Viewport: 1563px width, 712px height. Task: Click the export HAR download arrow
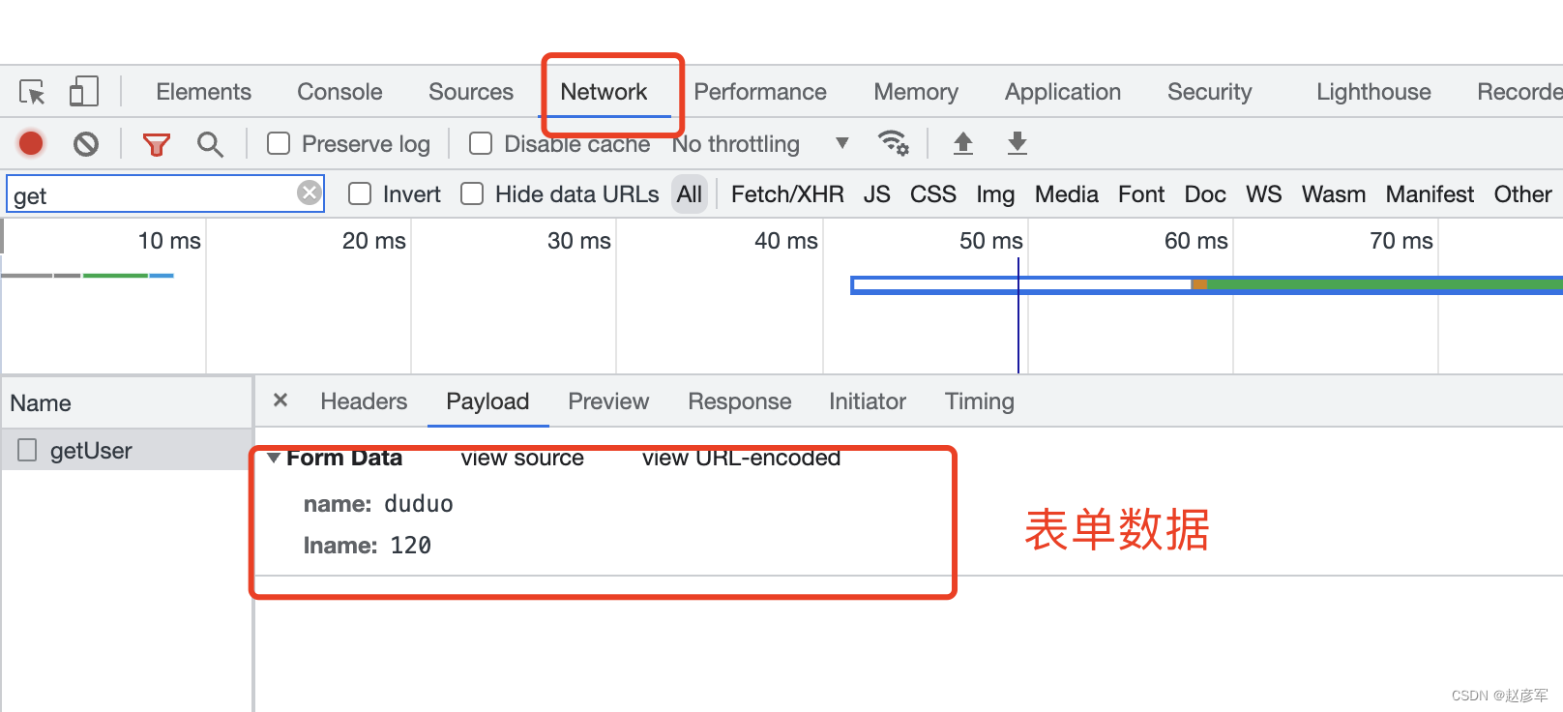coord(1017,143)
